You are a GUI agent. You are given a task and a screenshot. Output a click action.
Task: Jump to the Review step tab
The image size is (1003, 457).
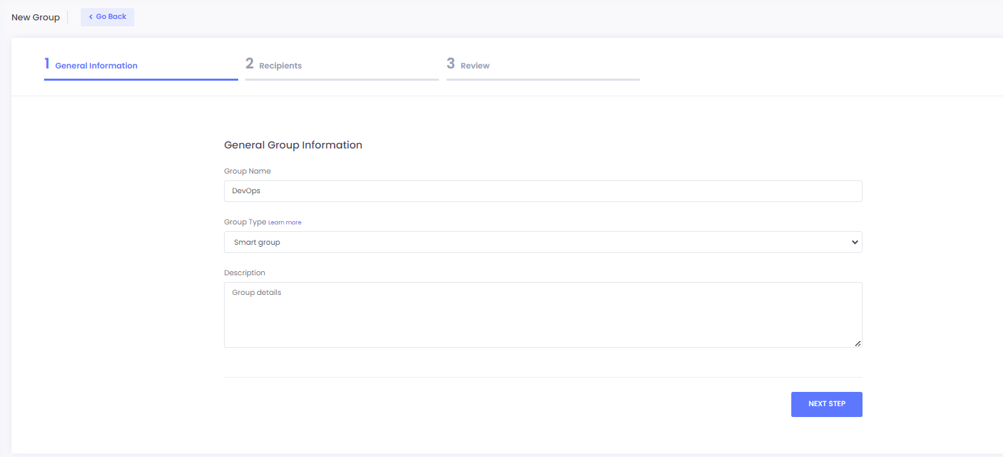(x=475, y=66)
